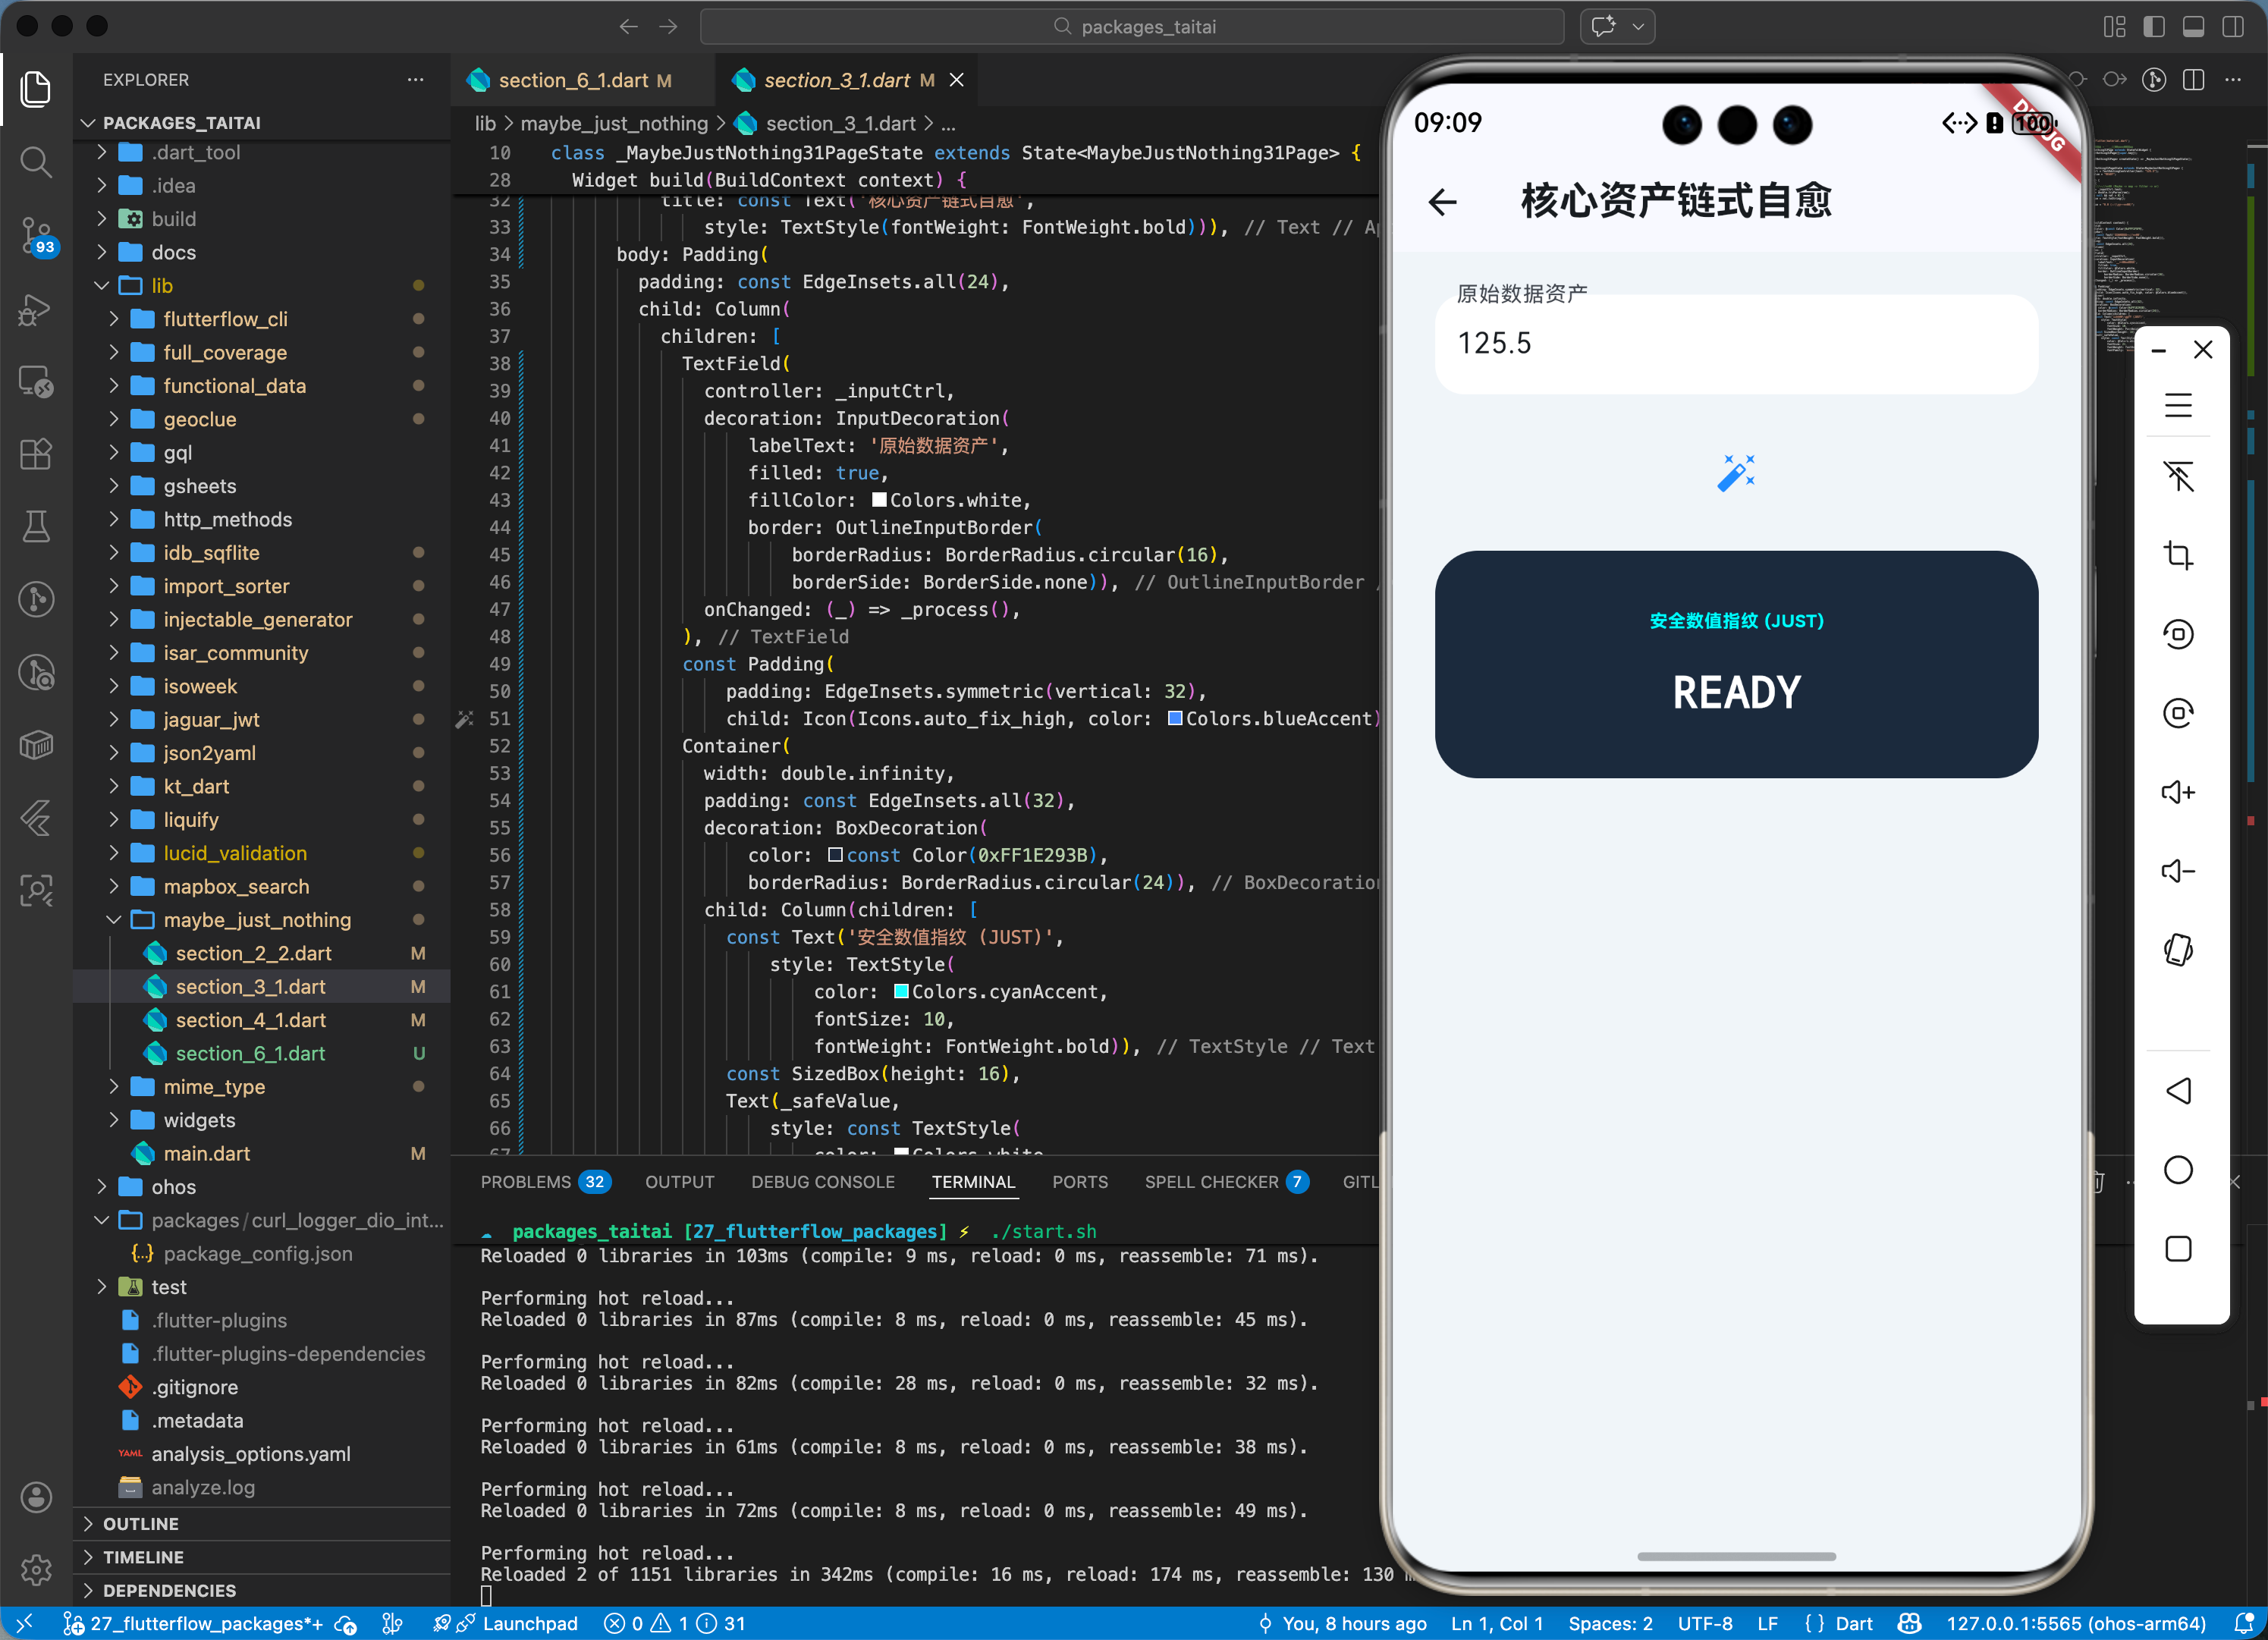The width and height of the screenshot is (2268, 1640).
Task: Click the Colors.cyanAccent color swatch
Action: point(901,992)
